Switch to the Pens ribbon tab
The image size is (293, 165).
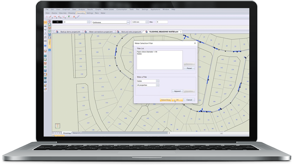tap(96, 13)
